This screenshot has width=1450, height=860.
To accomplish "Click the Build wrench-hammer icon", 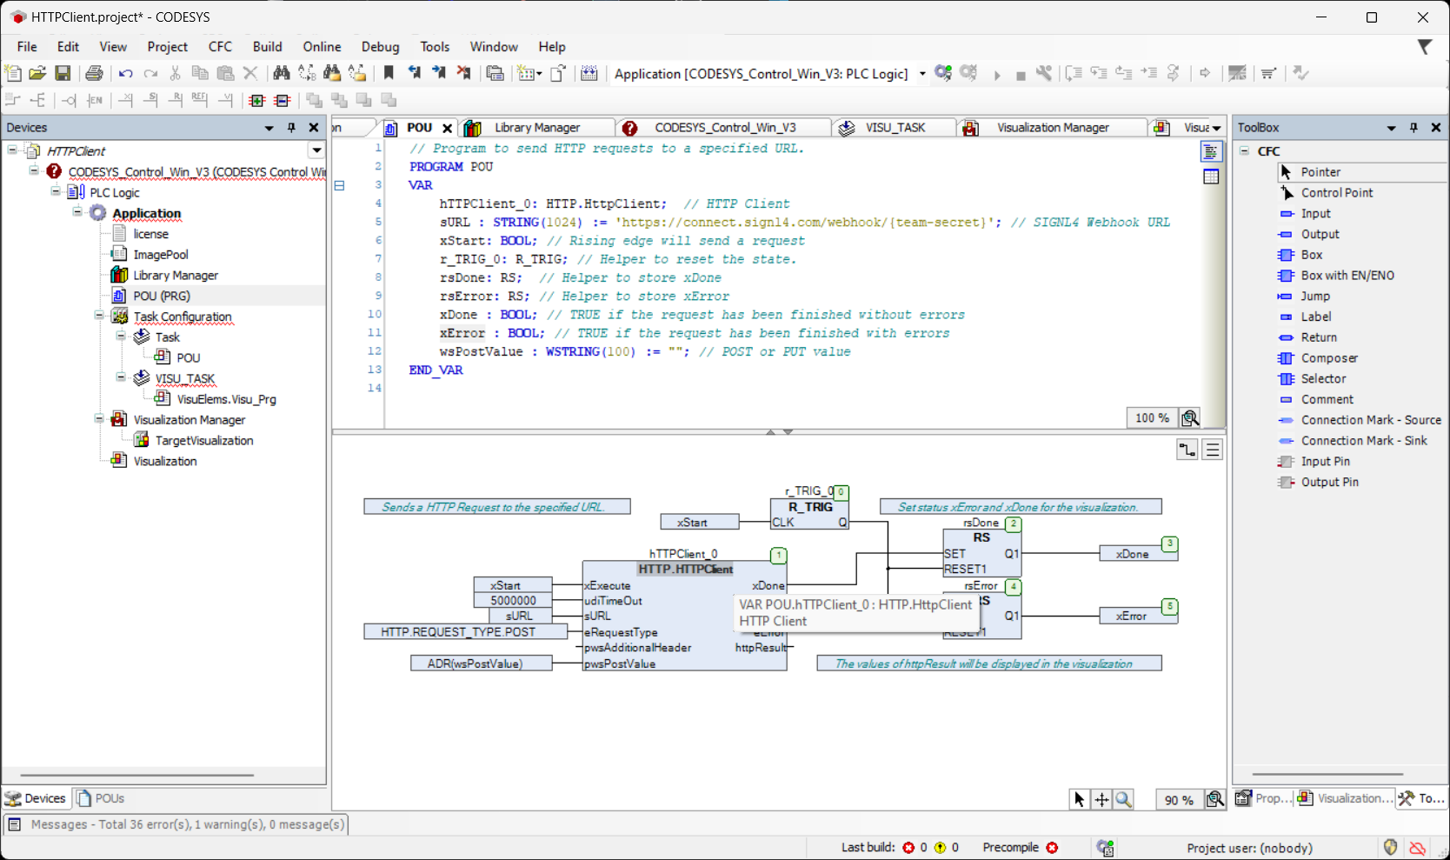I will tap(1044, 73).
